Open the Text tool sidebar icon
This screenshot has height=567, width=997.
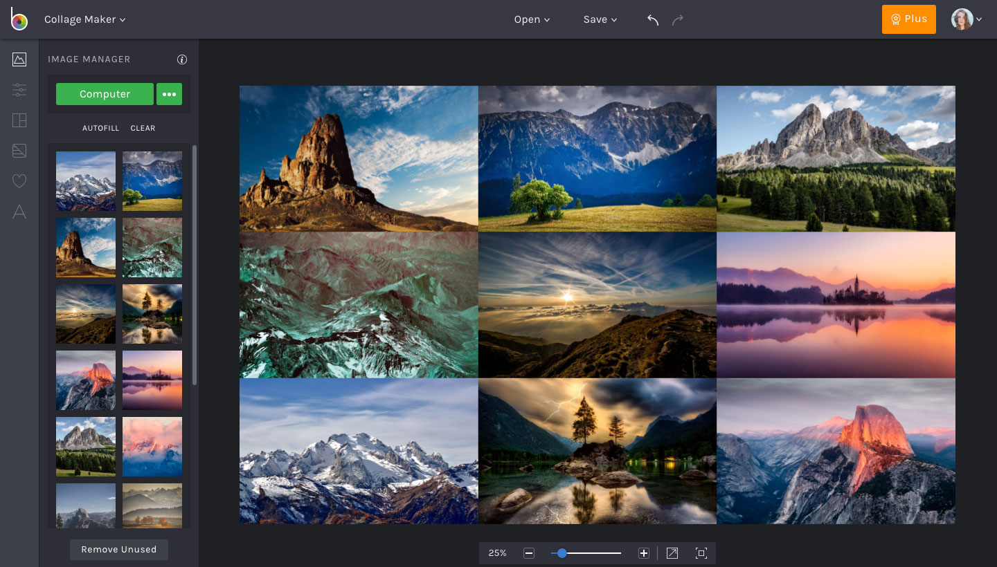(19, 212)
